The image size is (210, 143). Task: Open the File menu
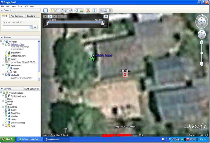2,6
